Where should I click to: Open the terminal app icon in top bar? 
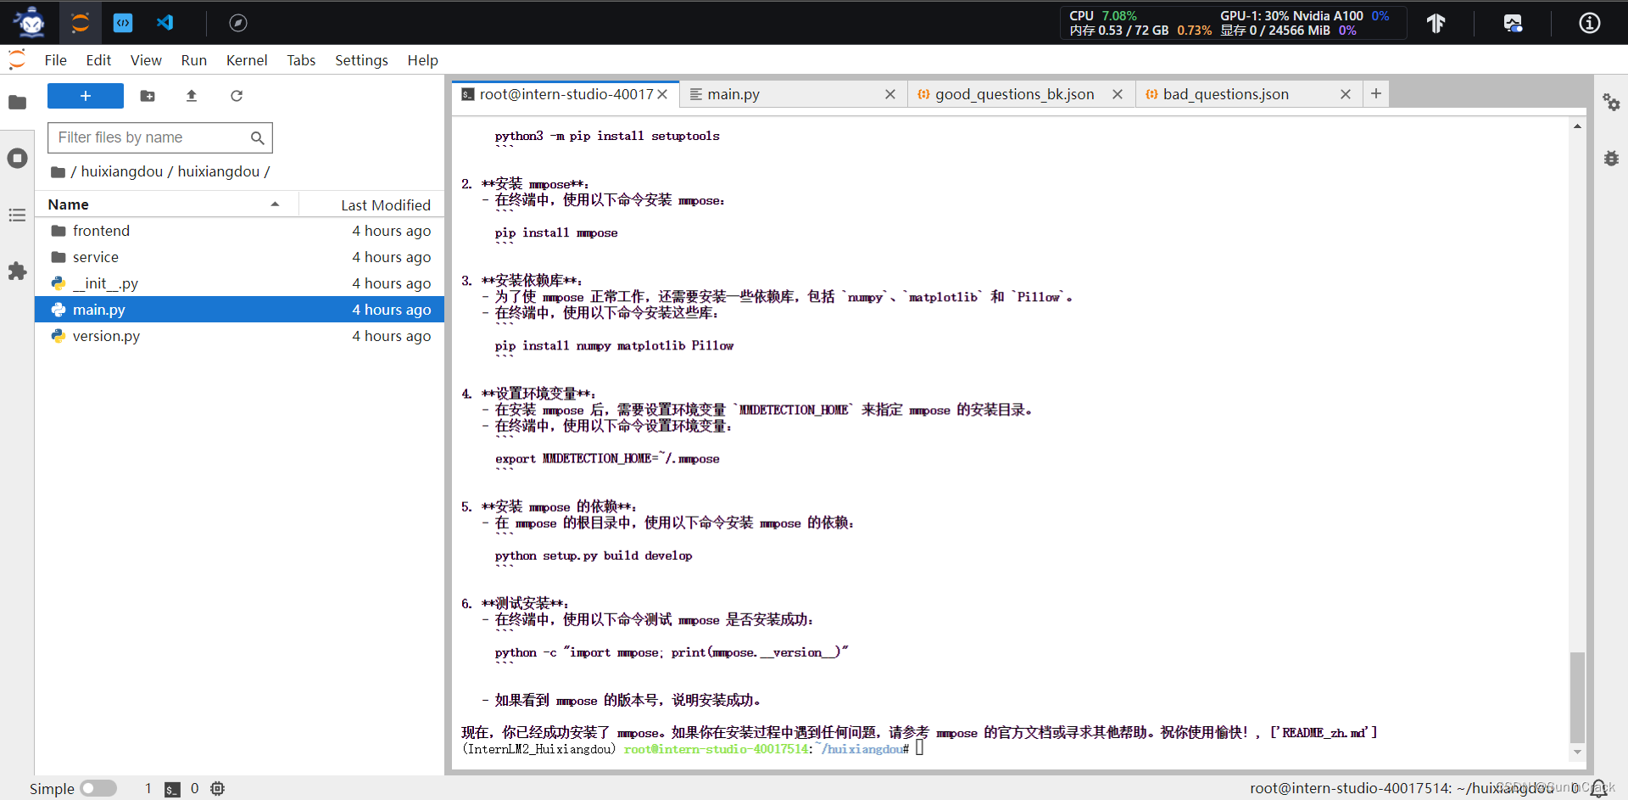[123, 23]
